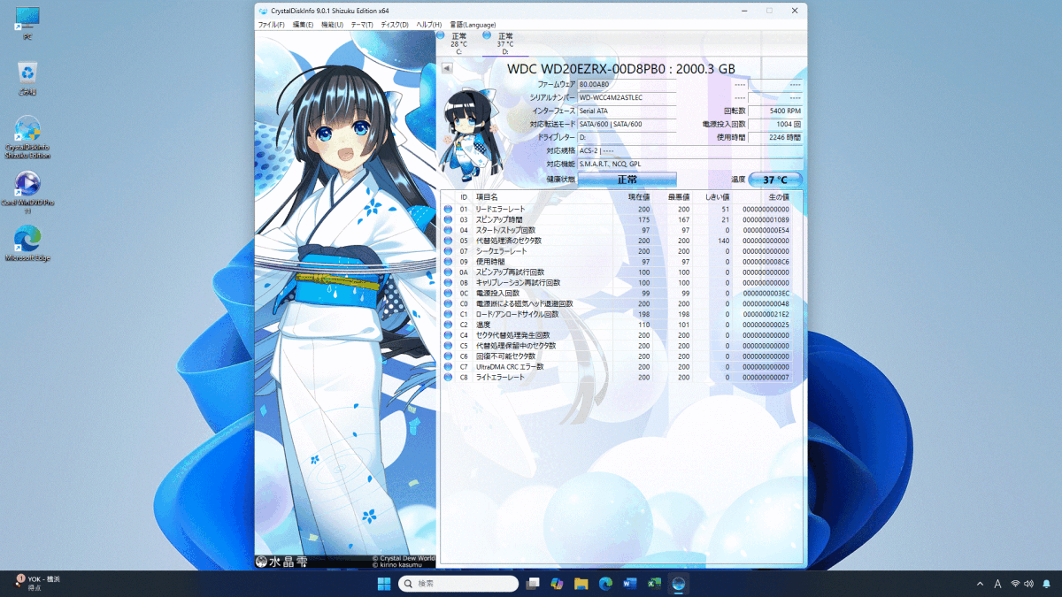Image resolution: width=1062 pixels, height=597 pixels.
Task: Click the status orb for C0 row
Action: (448, 303)
